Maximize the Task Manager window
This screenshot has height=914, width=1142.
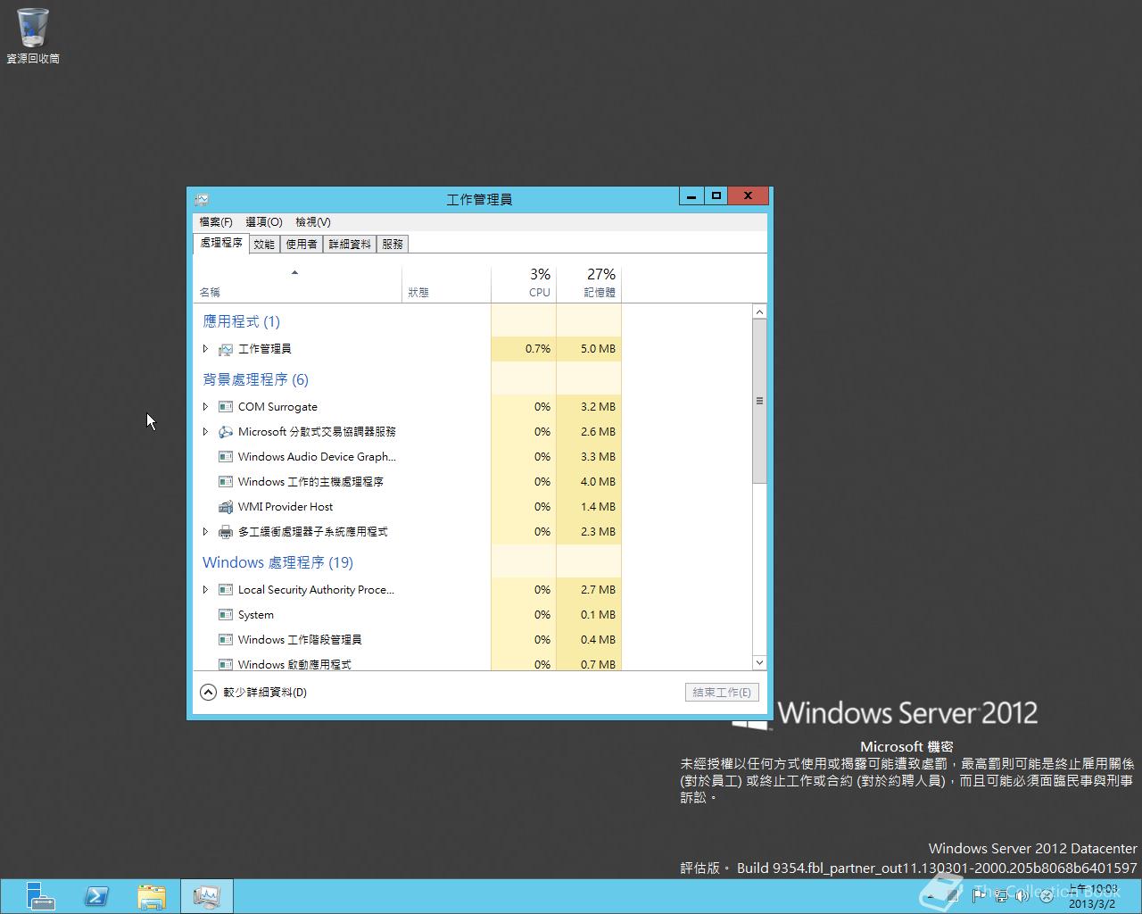point(716,195)
